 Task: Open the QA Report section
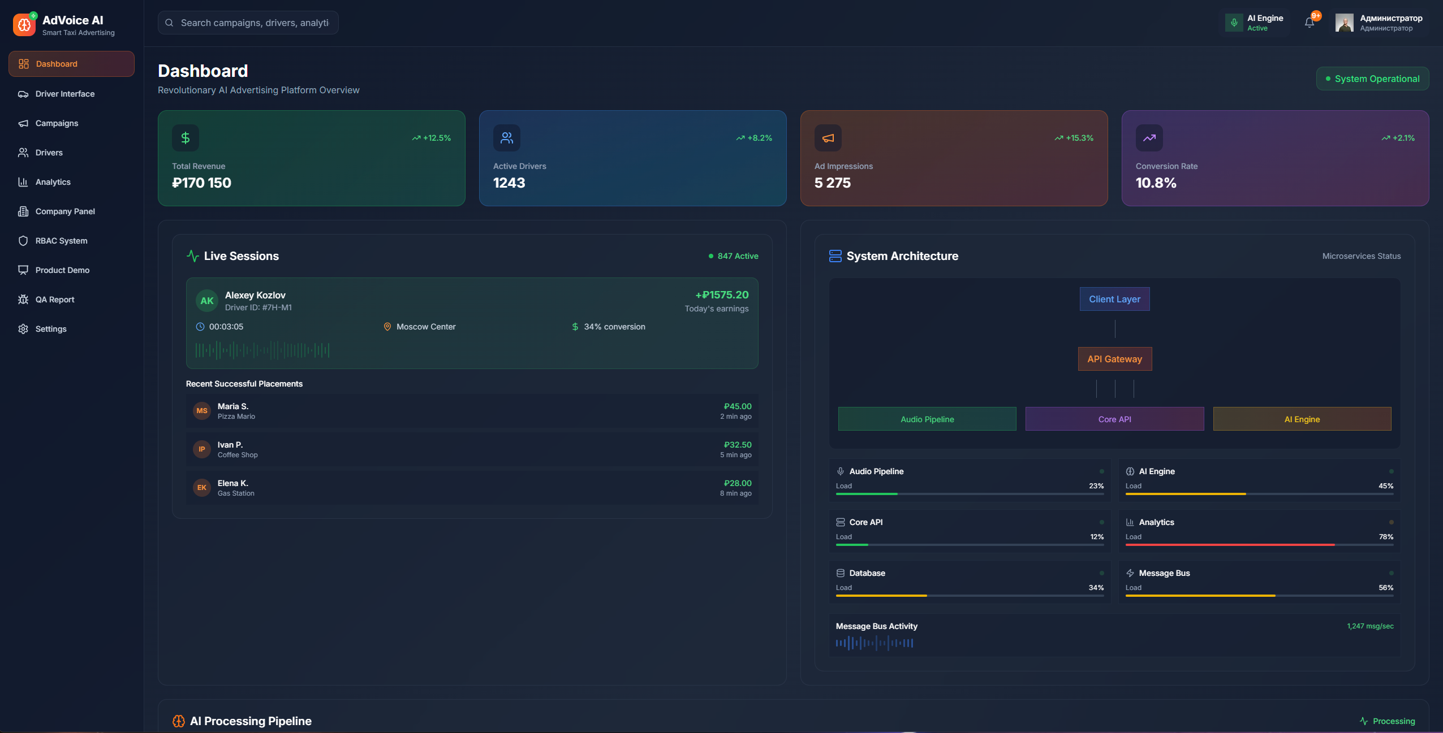[x=55, y=300]
